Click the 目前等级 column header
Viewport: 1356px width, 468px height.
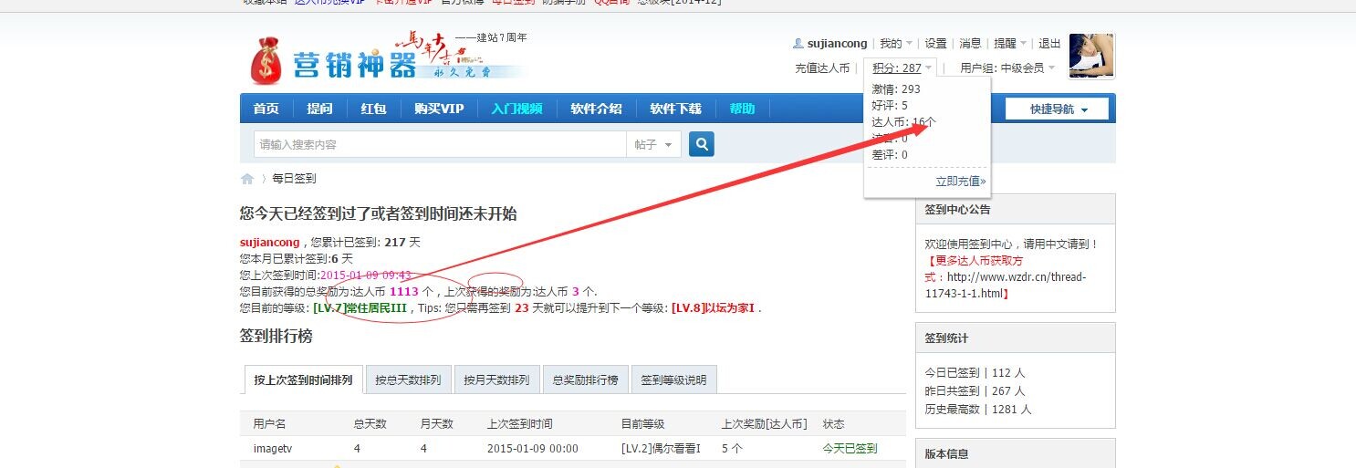(642, 424)
